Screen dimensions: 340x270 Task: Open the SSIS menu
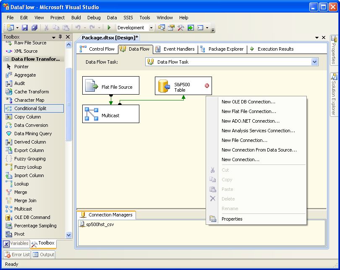[x=128, y=18]
